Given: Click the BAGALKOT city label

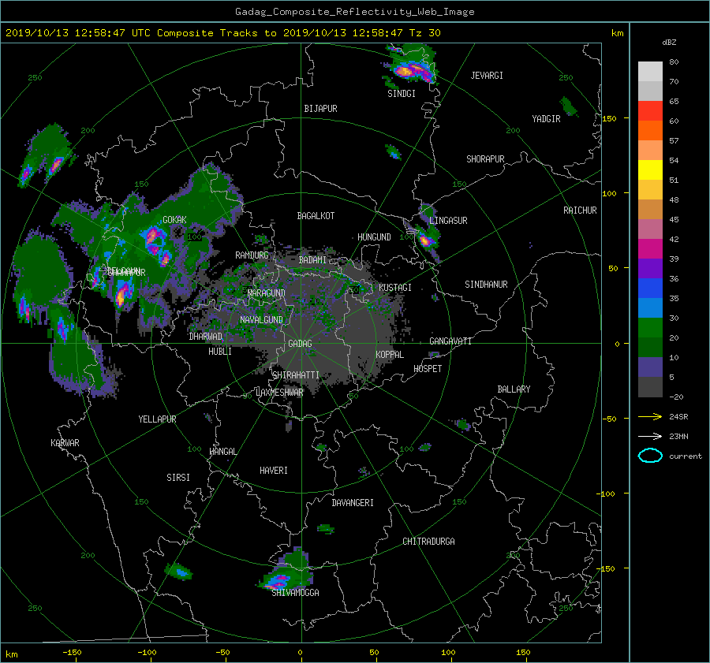Looking at the screenshot, I should click(316, 216).
